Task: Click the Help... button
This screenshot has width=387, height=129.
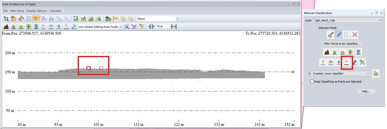Action: tap(366, 91)
